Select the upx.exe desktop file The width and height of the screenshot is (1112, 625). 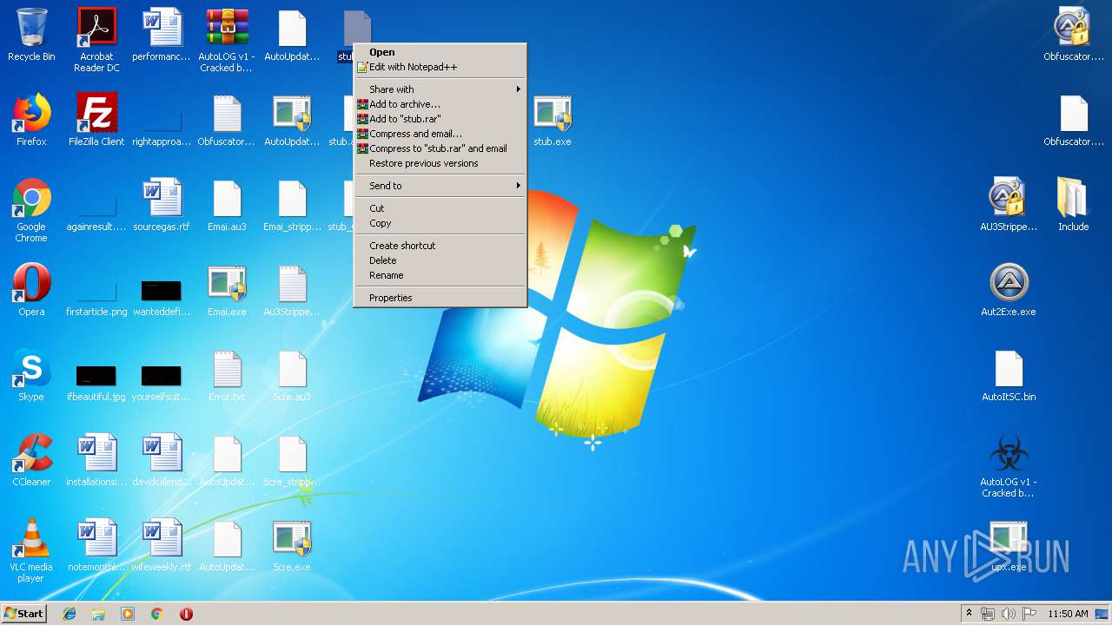(x=1009, y=545)
